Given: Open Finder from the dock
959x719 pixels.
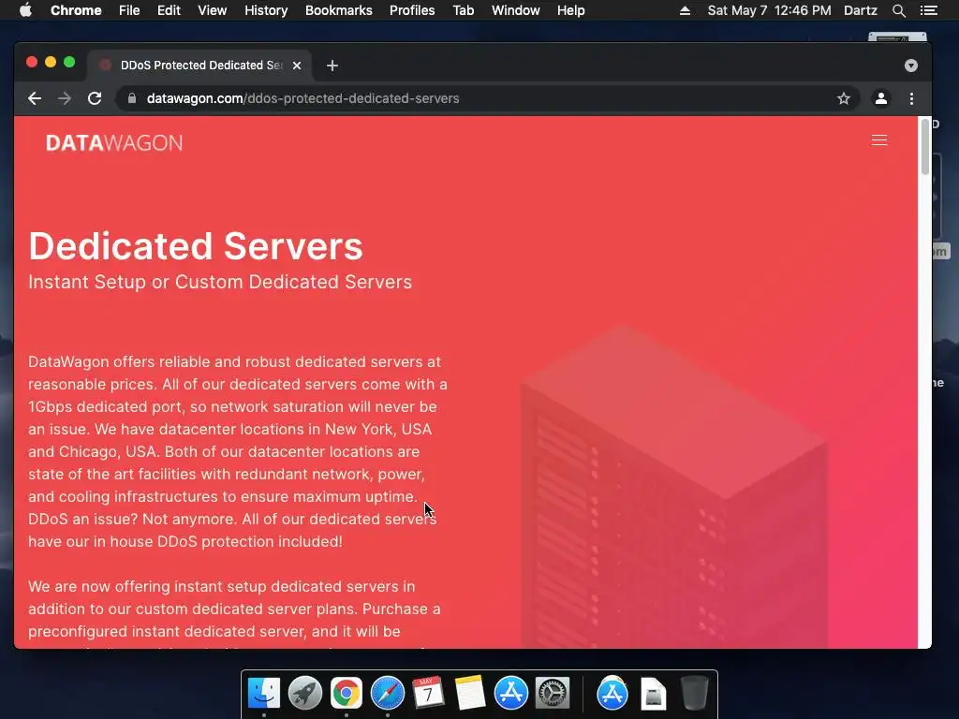Looking at the screenshot, I should coord(263,694).
